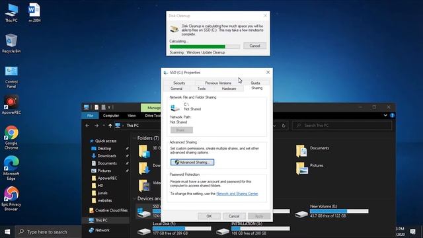Click the Disk Cleanup progress bar
423x238 pixels.
click(205, 47)
